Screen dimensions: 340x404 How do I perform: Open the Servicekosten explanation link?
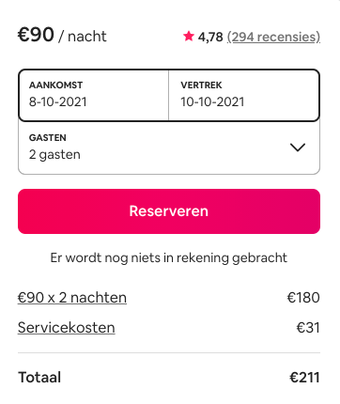(x=67, y=328)
